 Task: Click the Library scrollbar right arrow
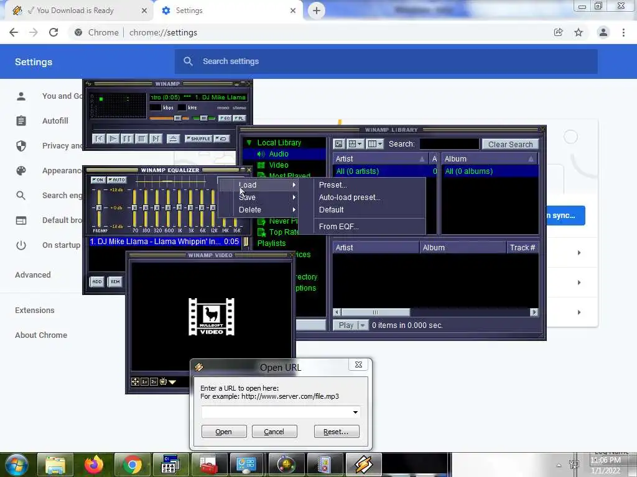click(x=534, y=312)
